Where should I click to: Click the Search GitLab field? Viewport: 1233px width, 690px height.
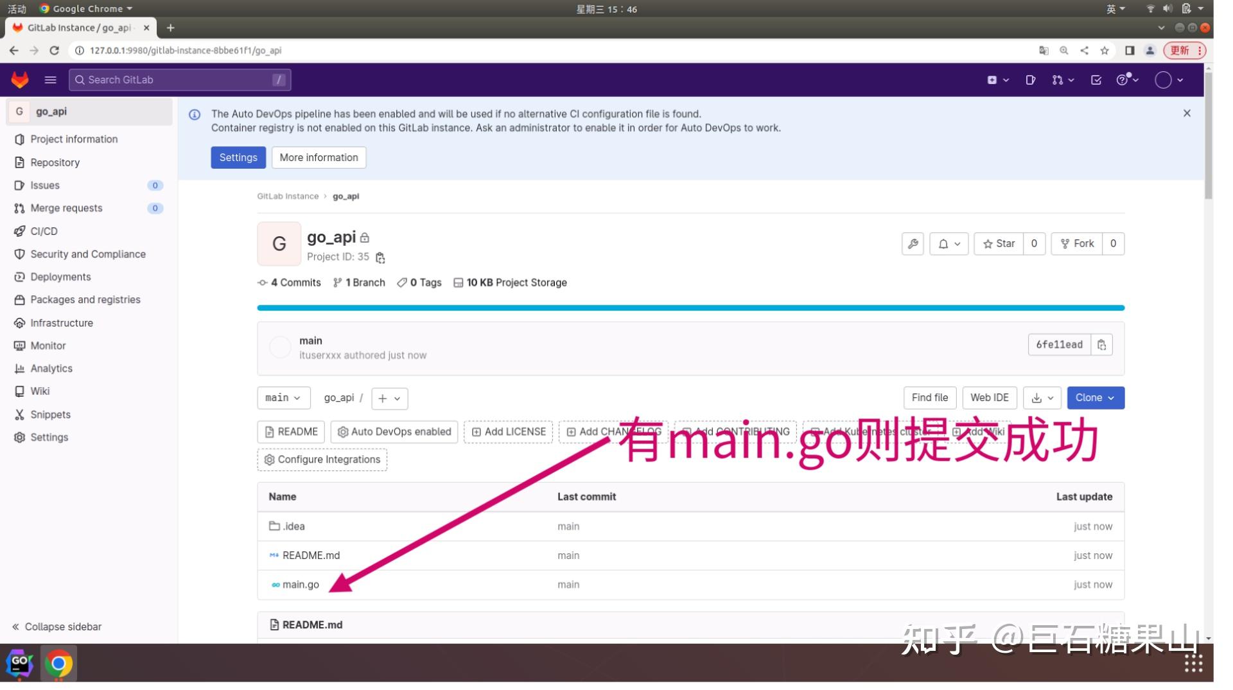coord(180,80)
